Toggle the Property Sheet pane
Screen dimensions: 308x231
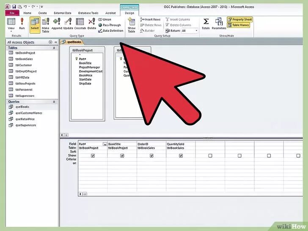pos(240,19)
